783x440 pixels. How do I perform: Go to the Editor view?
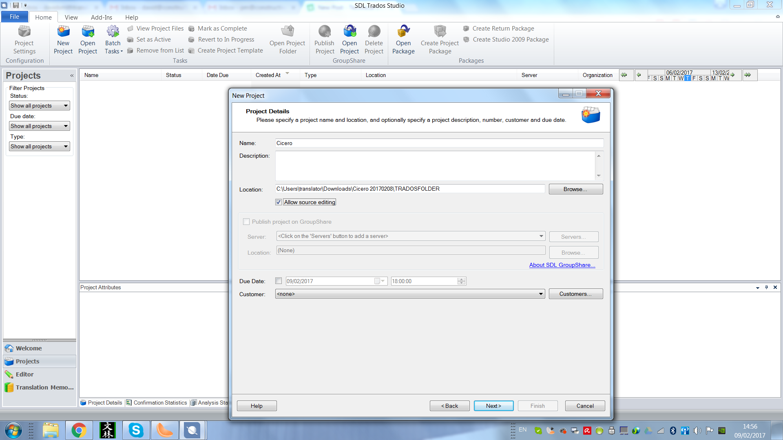(x=40, y=374)
